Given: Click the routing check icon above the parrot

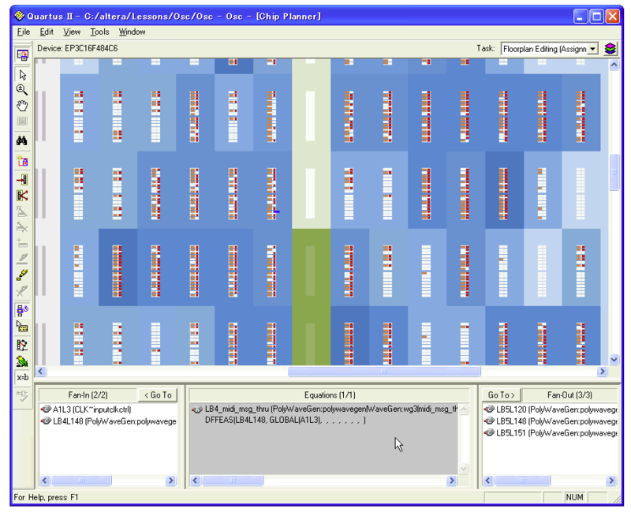Looking at the screenshot, I should tap(22, 345).
